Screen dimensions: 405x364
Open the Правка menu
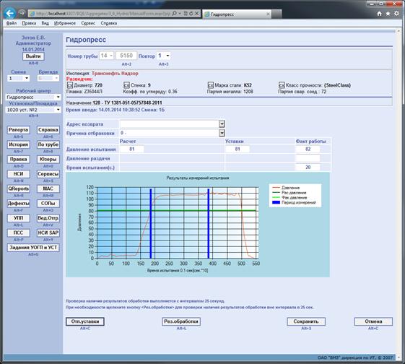pos(29,23)
